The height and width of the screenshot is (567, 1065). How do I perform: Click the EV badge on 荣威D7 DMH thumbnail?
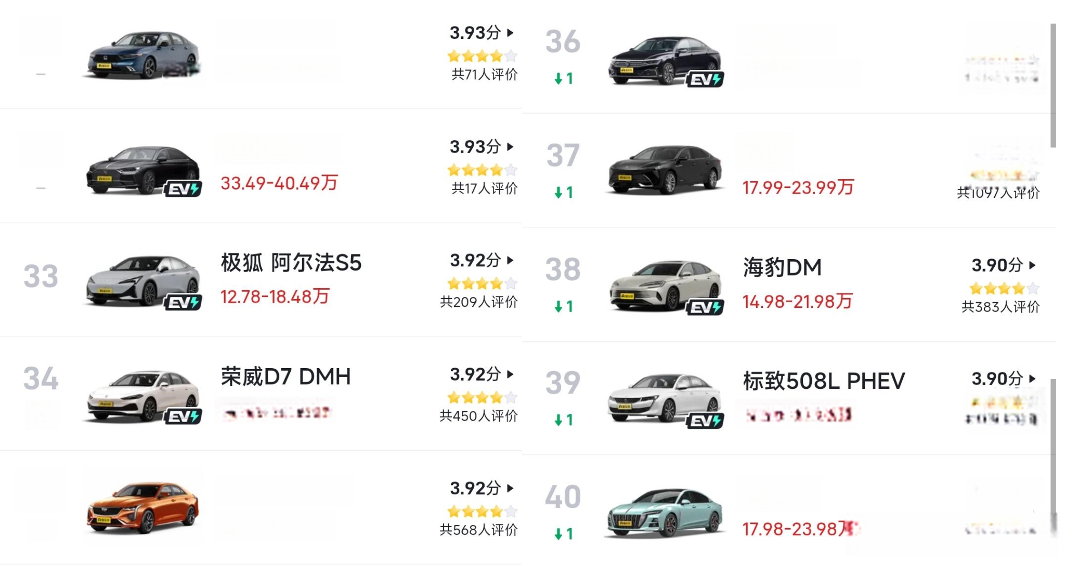coord(183,416)
